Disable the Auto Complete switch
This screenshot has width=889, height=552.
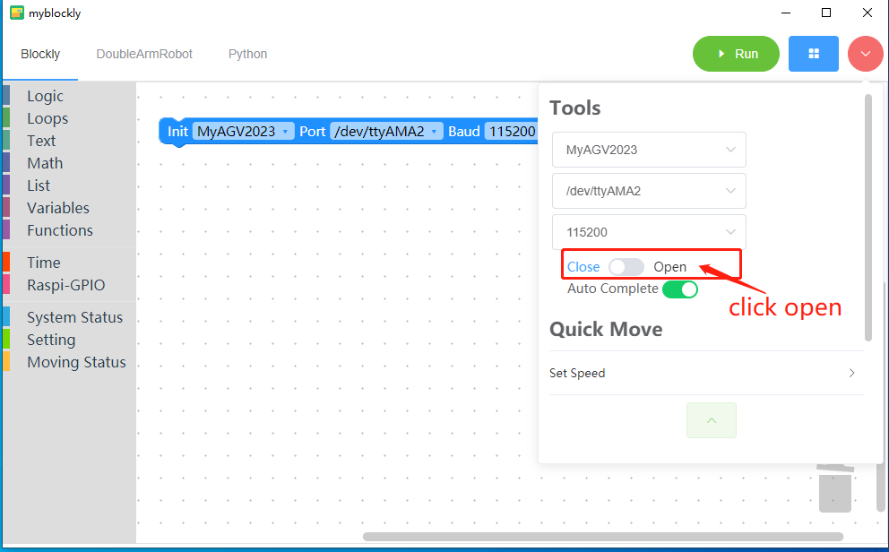pos(680,289)
